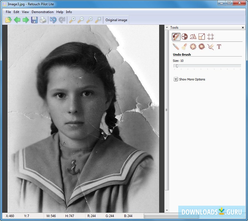Set brush size using the Size slider
This screenshot has width=248, height=221.
tap(177, 66)
